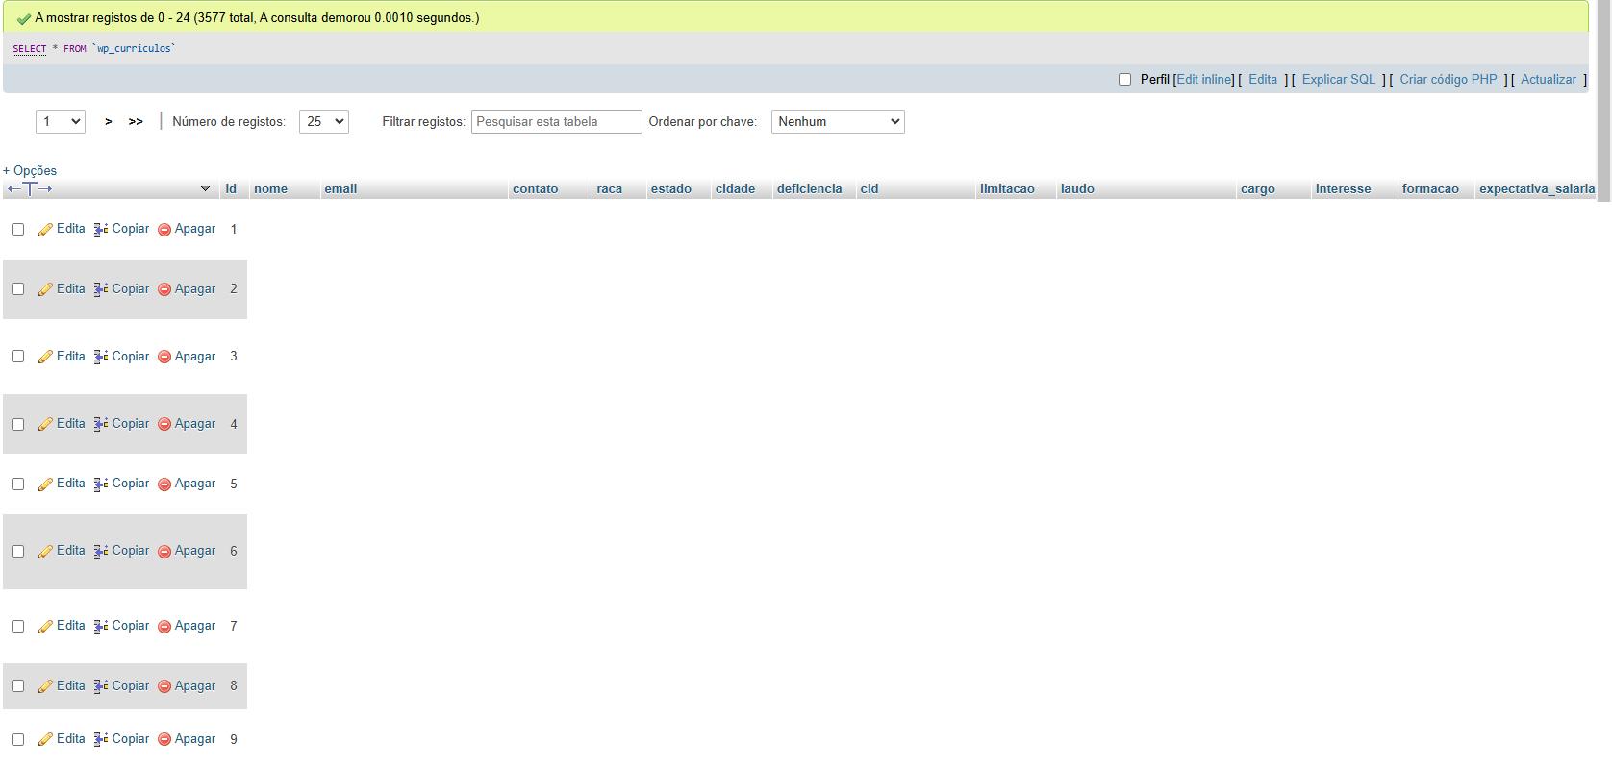Sort by the estado column header

pos(670,188)
